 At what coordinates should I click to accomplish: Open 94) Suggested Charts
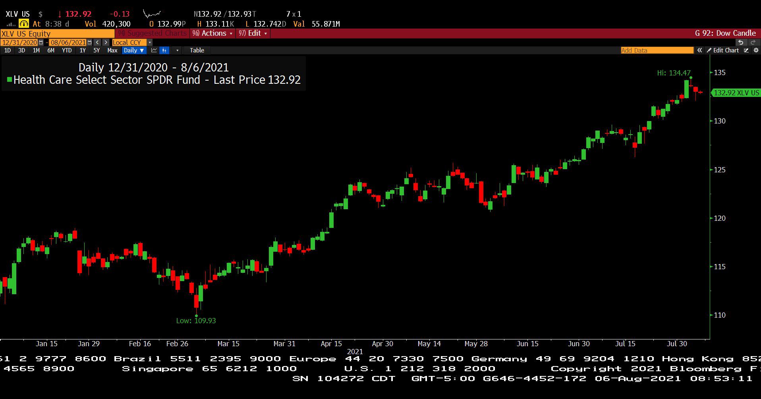(x=153, y=33)
